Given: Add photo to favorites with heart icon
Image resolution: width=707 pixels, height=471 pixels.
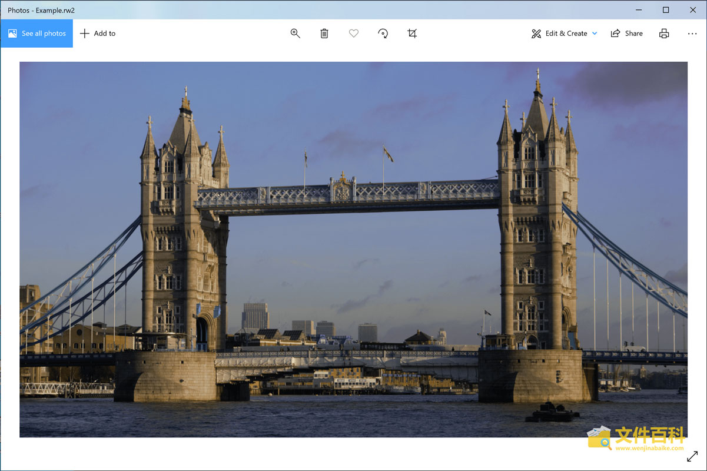Looking at the screenshot, I should [354, 34].
